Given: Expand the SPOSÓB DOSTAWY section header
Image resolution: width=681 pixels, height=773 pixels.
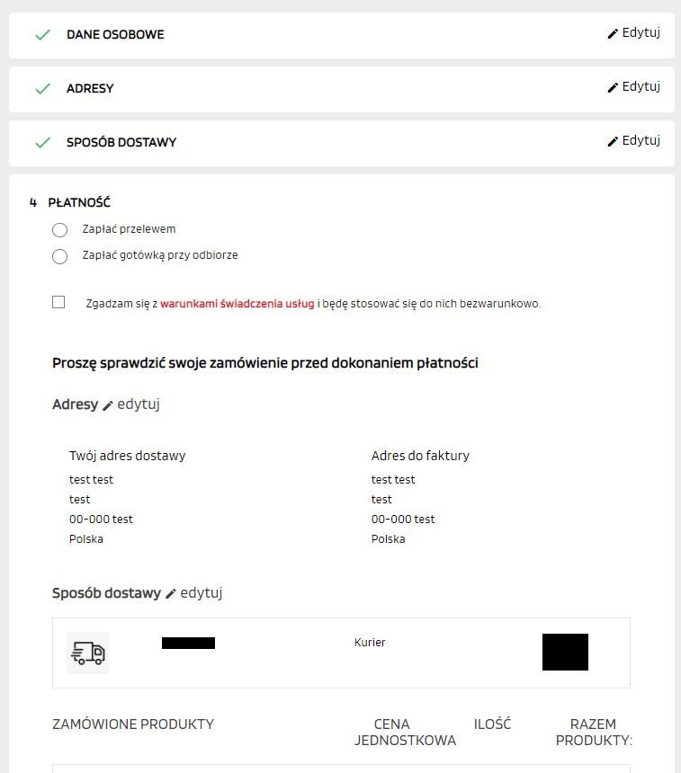Looking at the screenshot, I should (x=121, y=143).
